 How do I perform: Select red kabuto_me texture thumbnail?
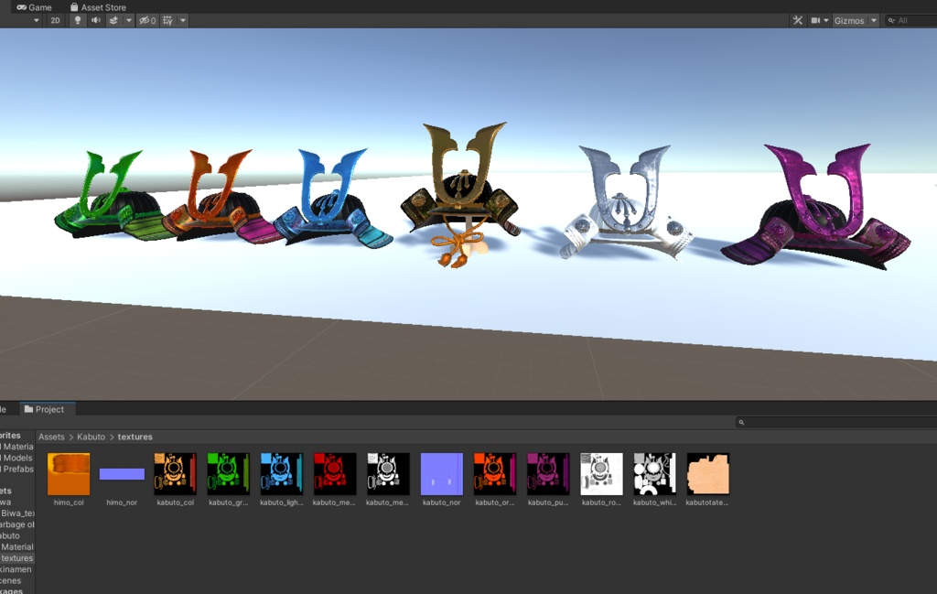tap(335, 474)
